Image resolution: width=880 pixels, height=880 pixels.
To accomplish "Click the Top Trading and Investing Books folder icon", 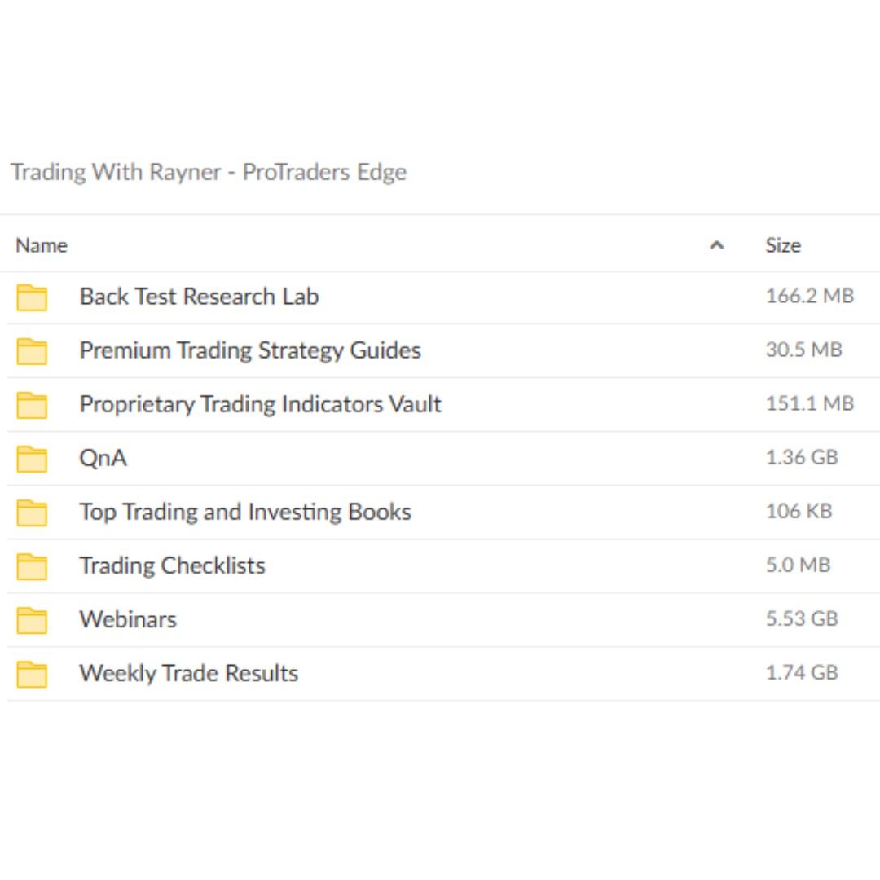I will click(31, 512).
